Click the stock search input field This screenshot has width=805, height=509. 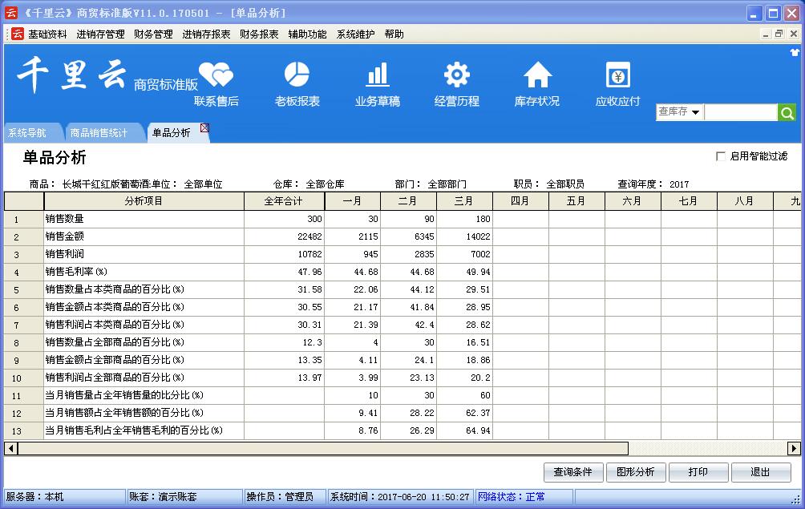pos(740,113)
